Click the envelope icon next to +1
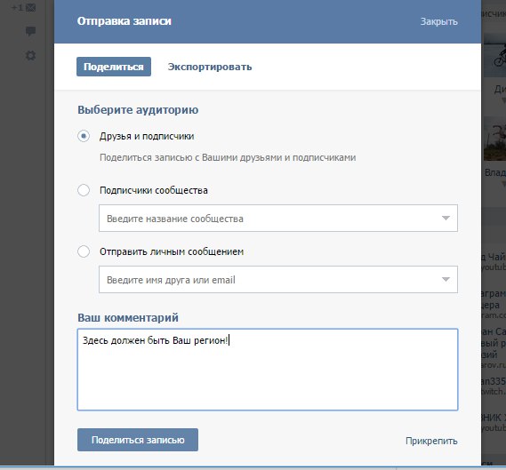 pos(30,7)
